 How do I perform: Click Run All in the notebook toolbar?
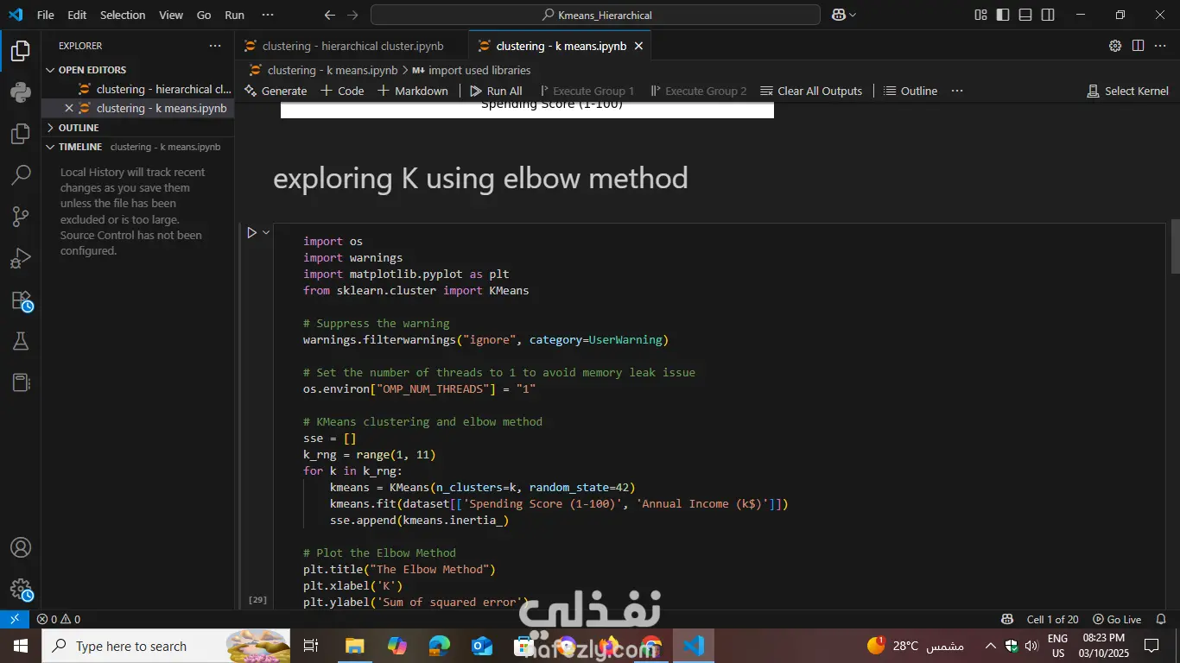pyautogui.click(x=495, y=90)
